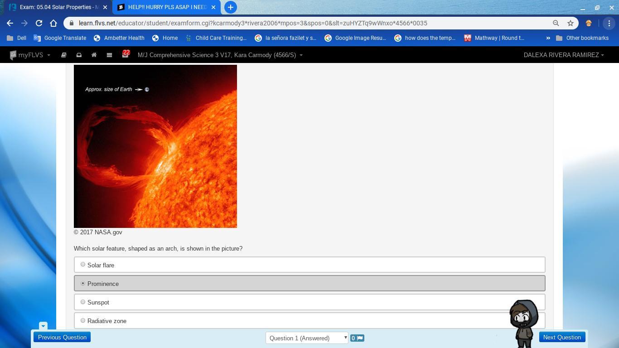Expand the M/J Comprehensive Science course dropdown
This screenshot has width=619, height=348.
click(x=220, y=55)
